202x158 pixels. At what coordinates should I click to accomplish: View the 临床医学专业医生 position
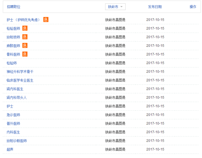click(x=20, y=80)
